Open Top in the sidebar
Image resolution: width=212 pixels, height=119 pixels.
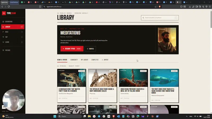pos(12,37)
